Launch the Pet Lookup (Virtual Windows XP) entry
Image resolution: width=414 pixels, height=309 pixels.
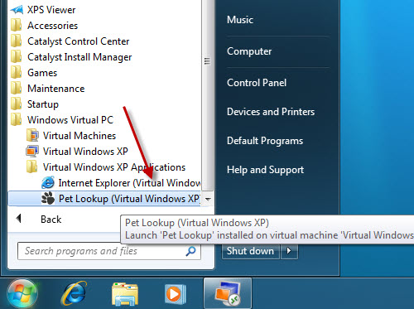point(105,199)
